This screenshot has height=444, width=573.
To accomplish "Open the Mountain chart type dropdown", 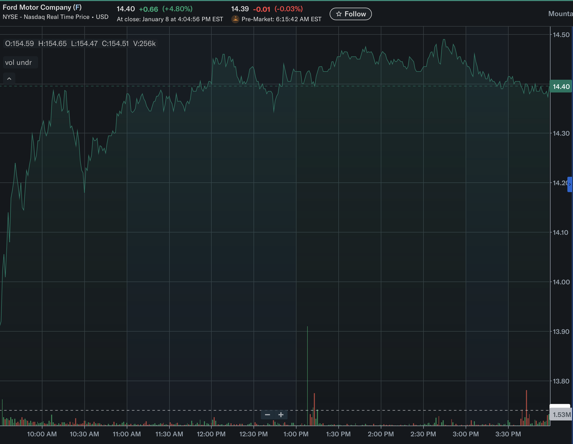I will [x=560, y=14].
